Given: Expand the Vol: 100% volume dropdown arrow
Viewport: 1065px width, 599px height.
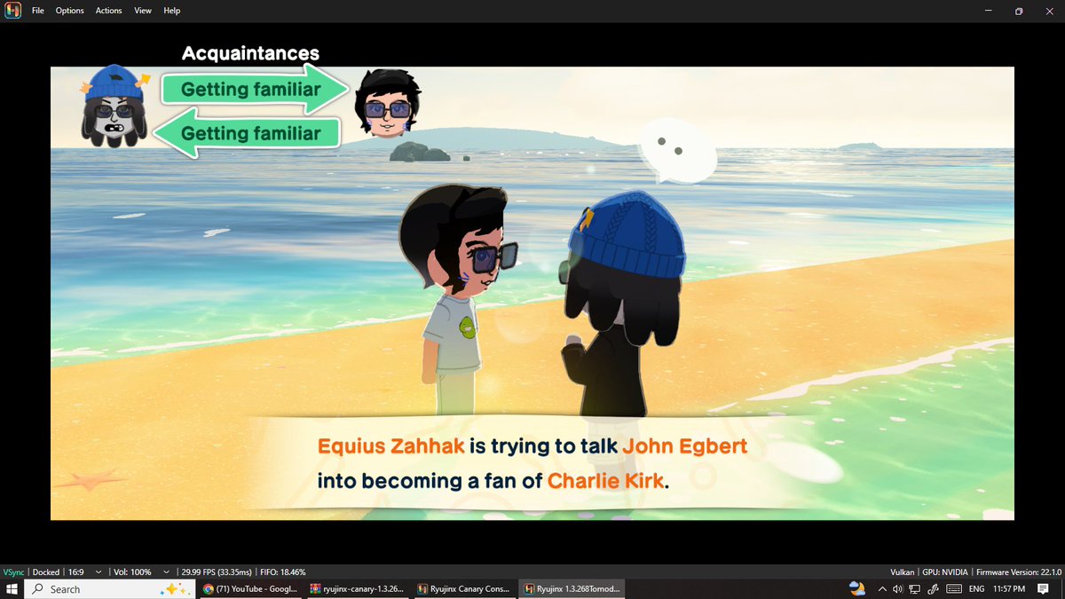Looking at the screenshot, I should tap(166, 572).
